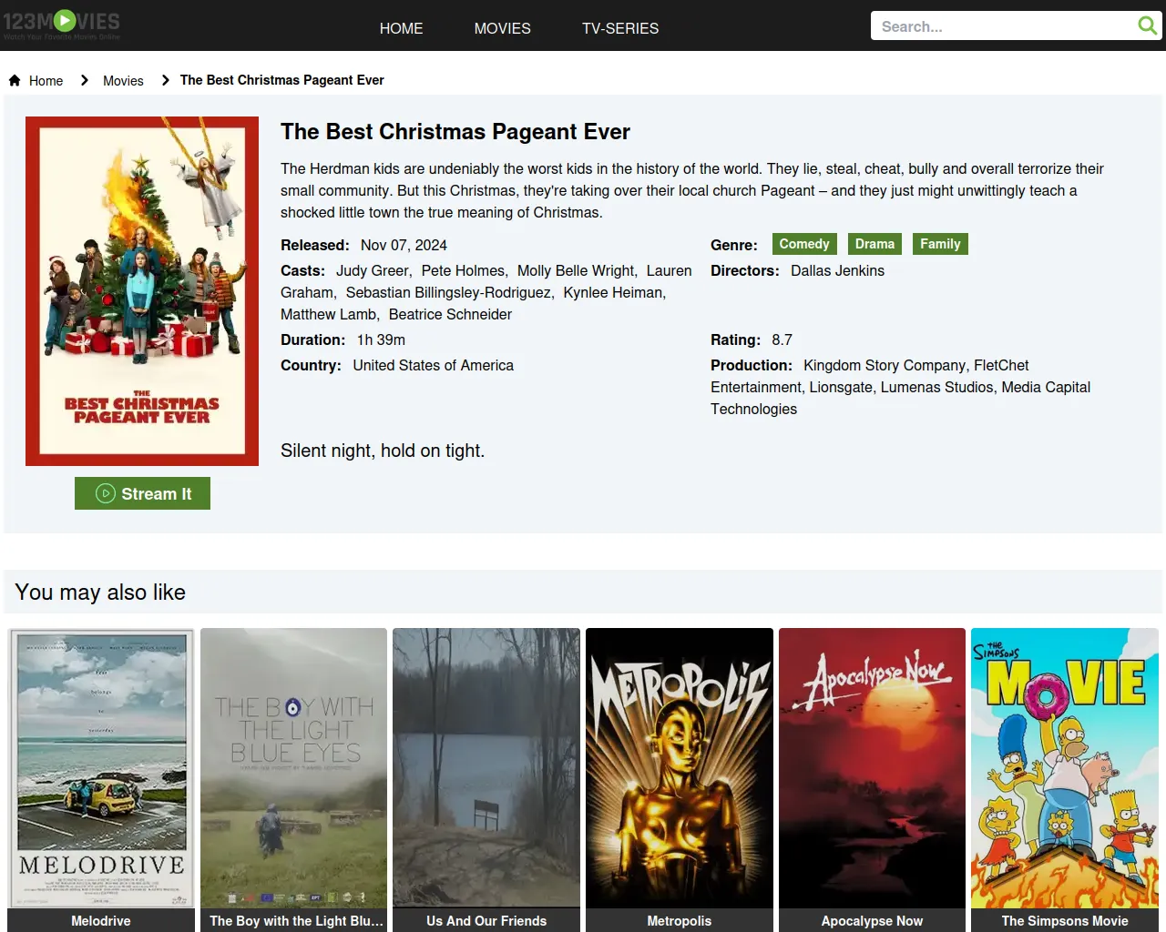This screenshot has height=932, width=1166.
Task: Open the HOME menu item
Action: coord(401,28)
